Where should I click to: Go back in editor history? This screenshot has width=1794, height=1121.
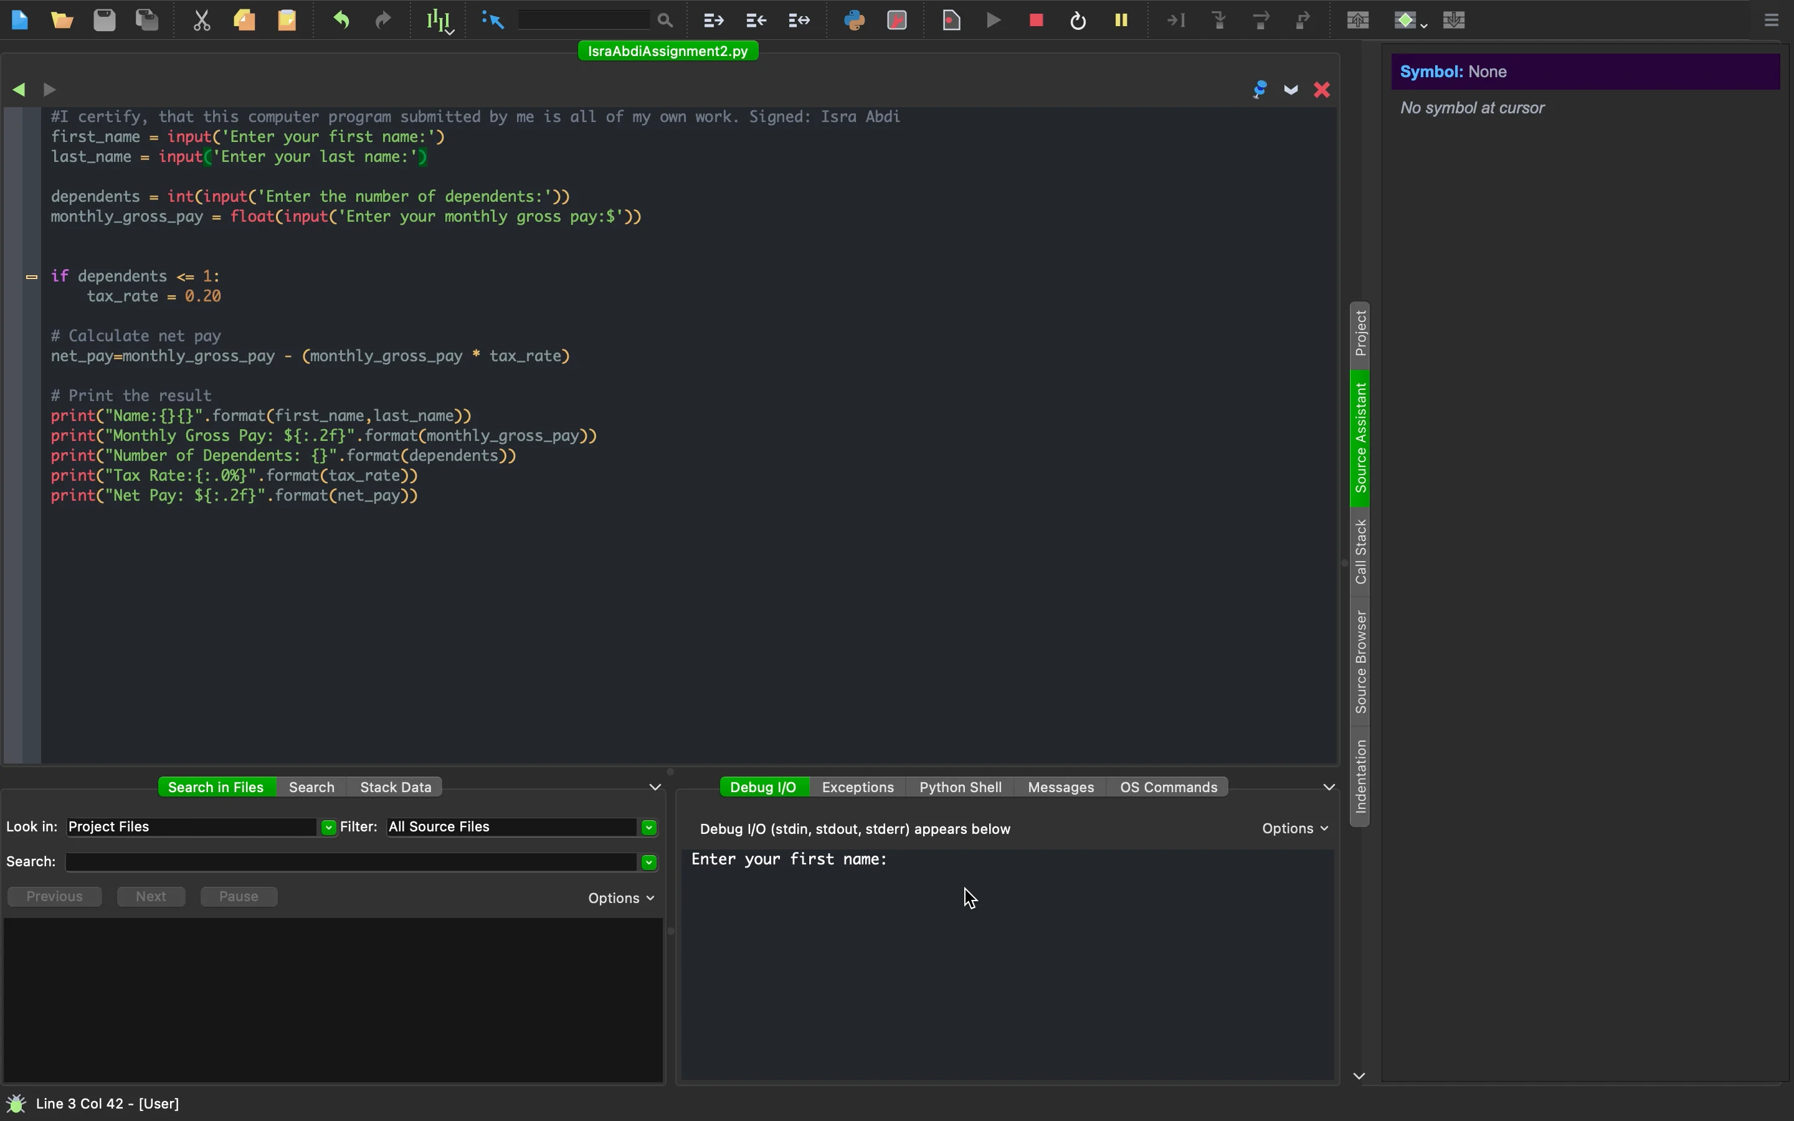19,90
